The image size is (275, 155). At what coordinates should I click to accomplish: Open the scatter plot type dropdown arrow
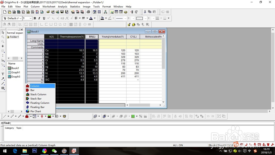16,116
